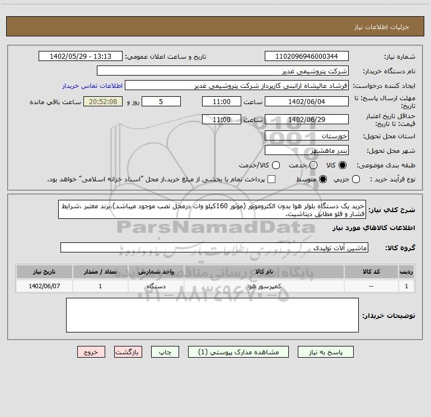Choose the کالا/خدمت radio option
This screenshot has width=431, height=417.
coord(274,166)
